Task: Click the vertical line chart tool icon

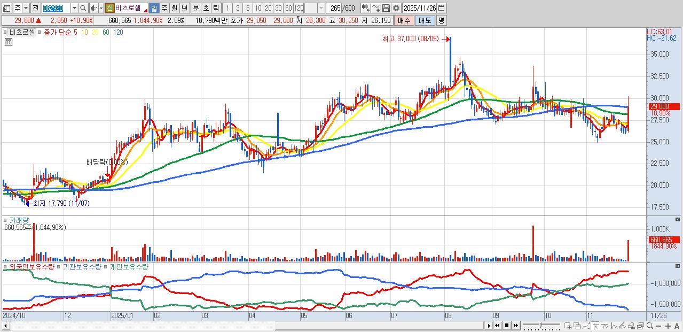Action: (614, 326)
